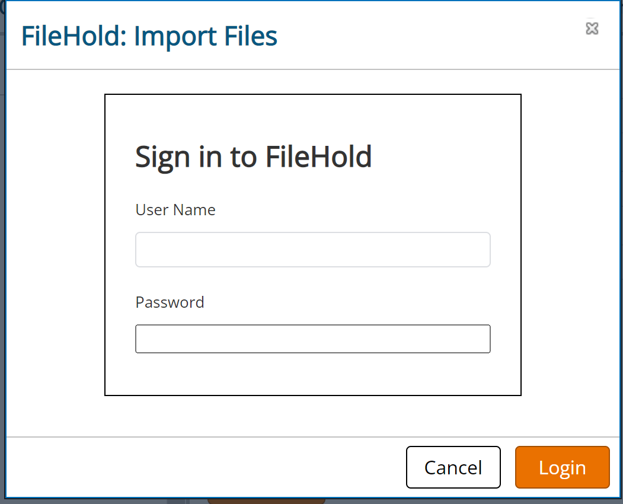Image resolution: width=623 pixels, height=504 pixels.
Task: Cancel the FileHold sign in
Action: click(453, 467)
